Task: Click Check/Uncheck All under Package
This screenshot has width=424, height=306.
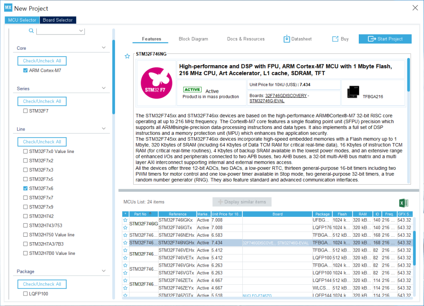Action: [x=42, y=284]
